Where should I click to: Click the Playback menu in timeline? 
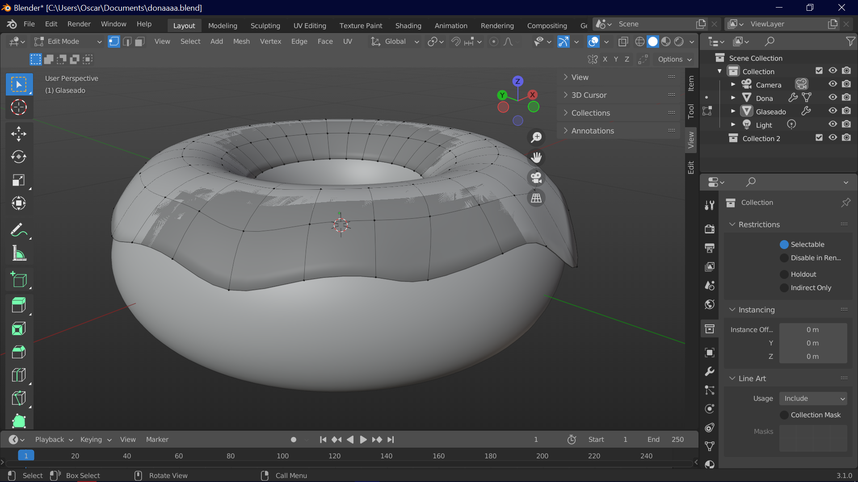coord(54,440)
